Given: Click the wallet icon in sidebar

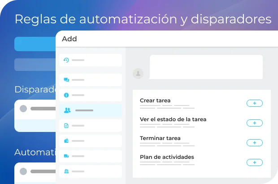Looking at the screenshot, I should [66, 141].
